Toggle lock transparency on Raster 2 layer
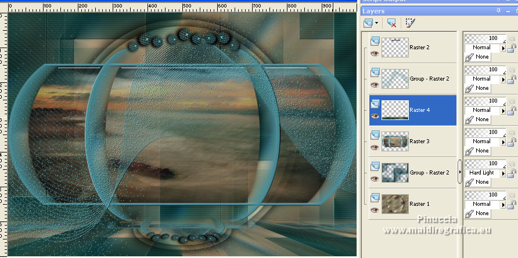Image resolution: width=518 pixels, height=258 pixels. [512, 49]
